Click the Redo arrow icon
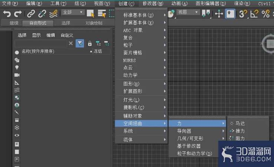The height and width of the screenshot is (167, 274). point(18,14)
